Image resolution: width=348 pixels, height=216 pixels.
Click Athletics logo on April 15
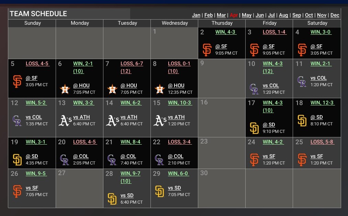160,121
